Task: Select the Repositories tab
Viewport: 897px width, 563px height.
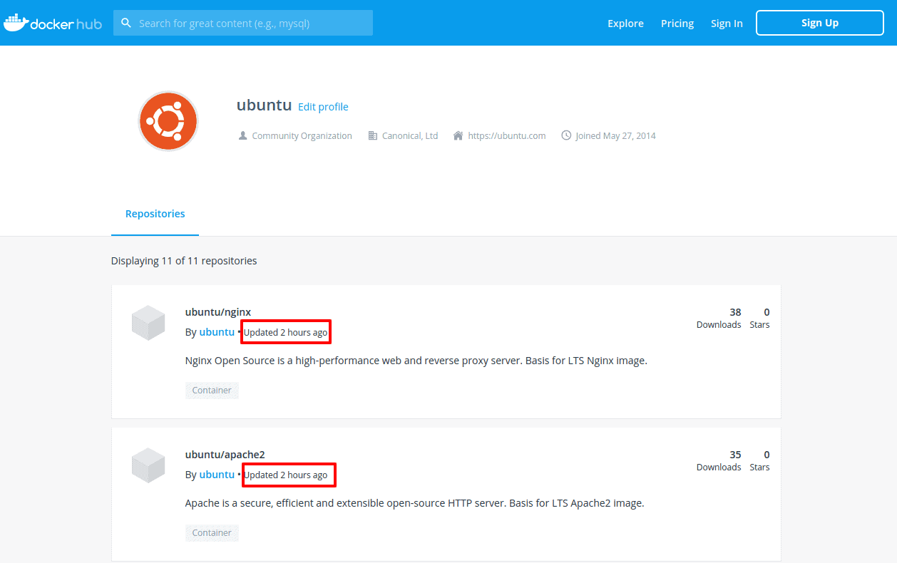Action: pyautogui.click(x=155, y=214)
